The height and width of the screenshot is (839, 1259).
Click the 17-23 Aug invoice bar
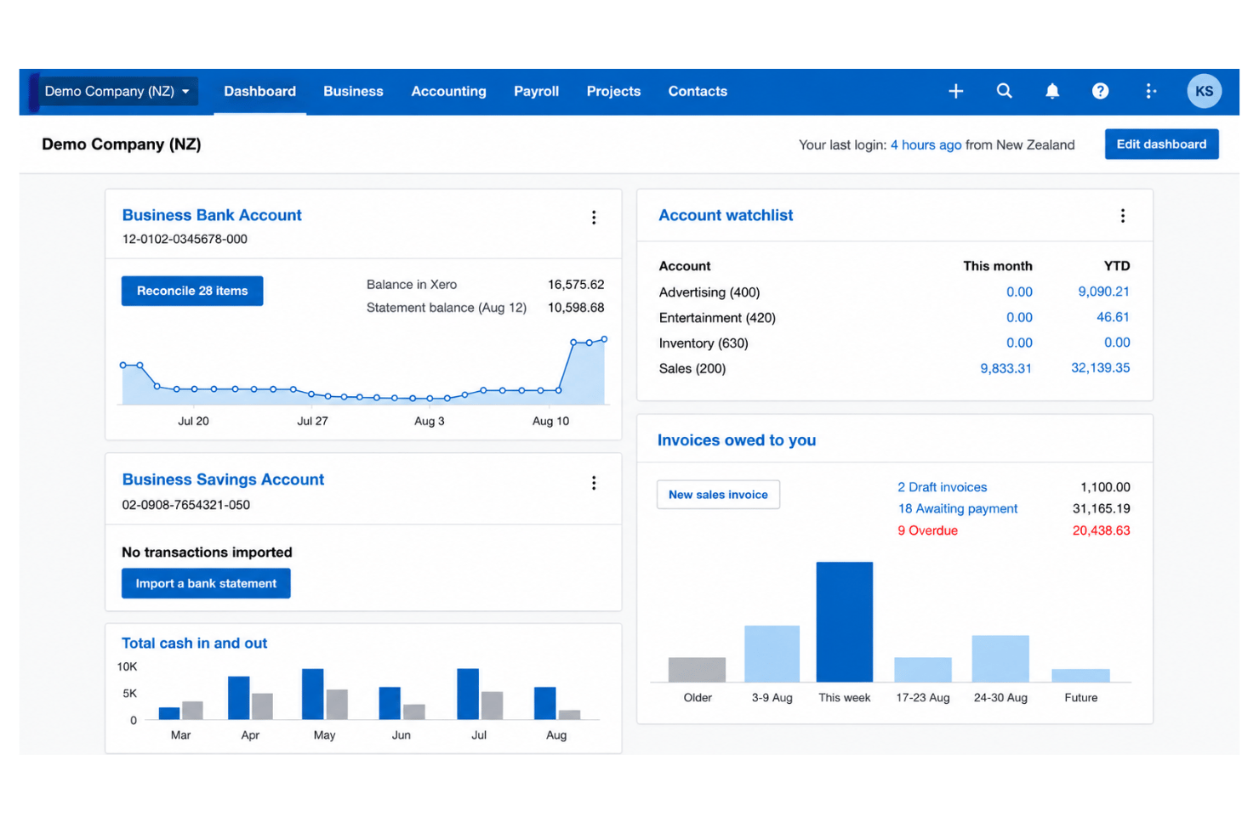(x=923, y=669)
